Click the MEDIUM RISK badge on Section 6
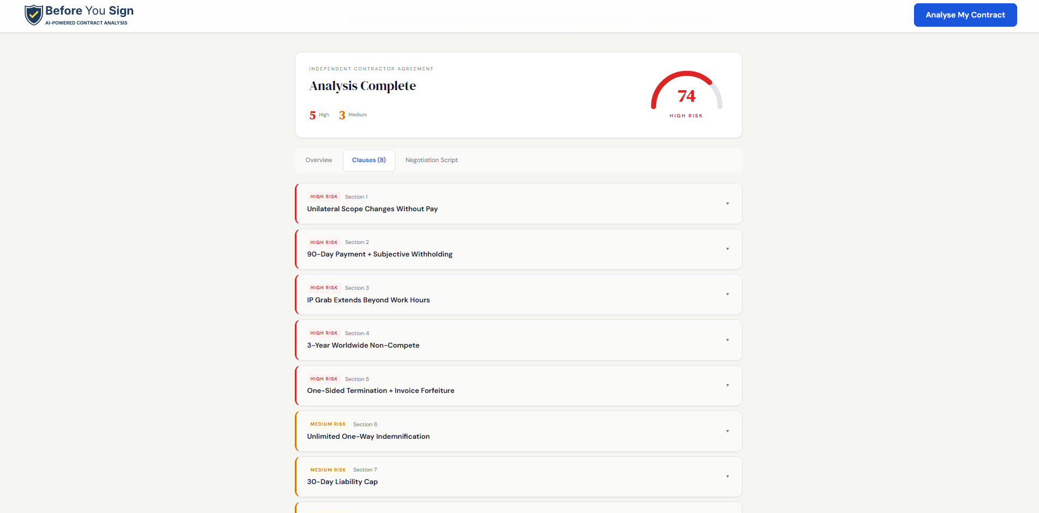 (x=328, y=423)
